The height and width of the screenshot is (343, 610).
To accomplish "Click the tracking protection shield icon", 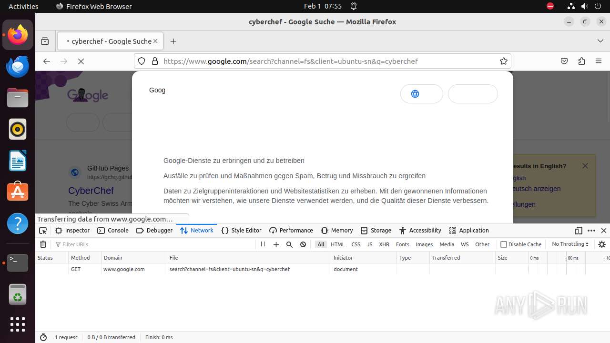I will (142, 61).
